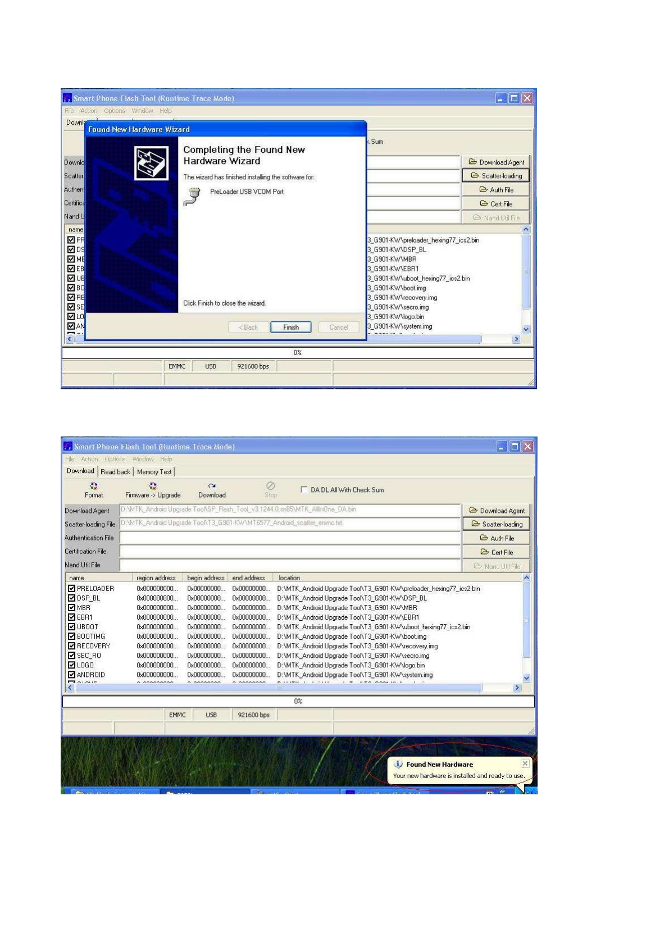The width and height of the screenshot is (669, 946).
Task: Click Auth File button in window without the wizard
Action: [x=496, y=538]
